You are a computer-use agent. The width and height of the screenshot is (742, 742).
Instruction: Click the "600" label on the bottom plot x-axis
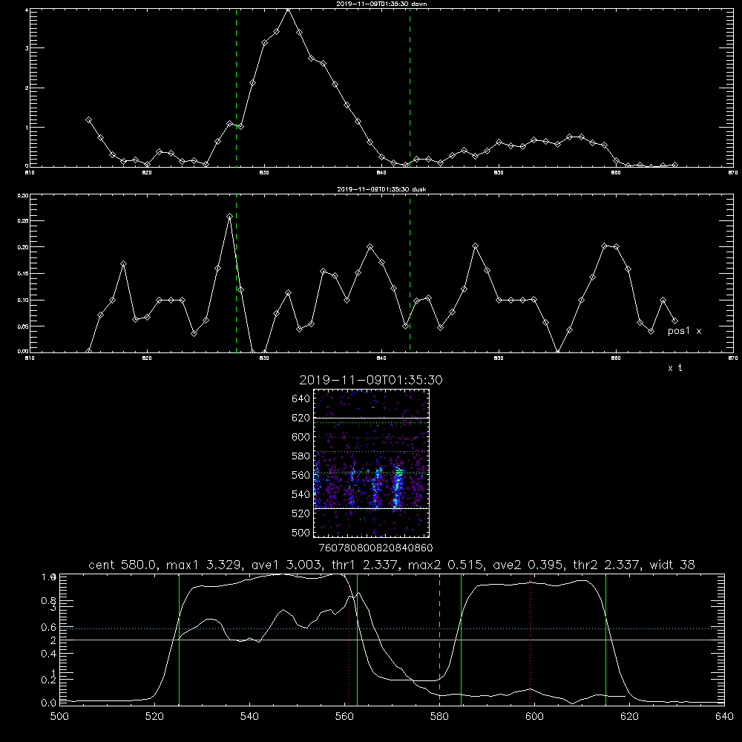tap(535, 717)
